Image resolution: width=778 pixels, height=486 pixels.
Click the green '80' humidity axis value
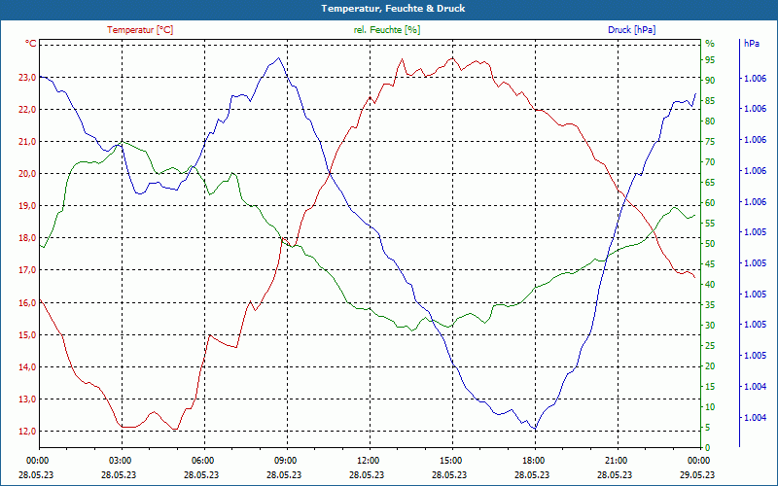click(x=710, y=121)
